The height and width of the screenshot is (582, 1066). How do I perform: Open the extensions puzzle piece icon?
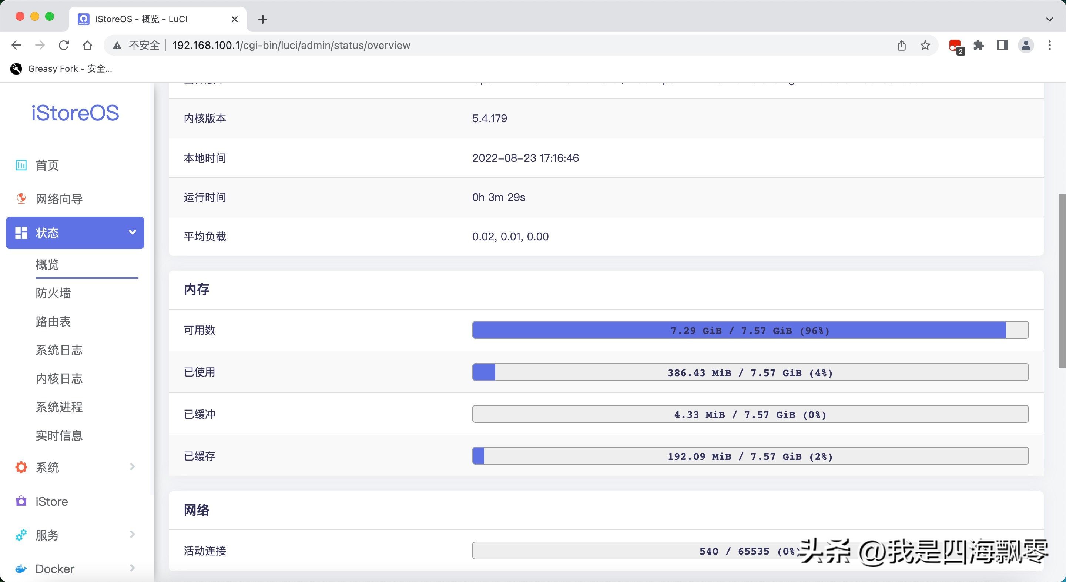pos(979,45)
